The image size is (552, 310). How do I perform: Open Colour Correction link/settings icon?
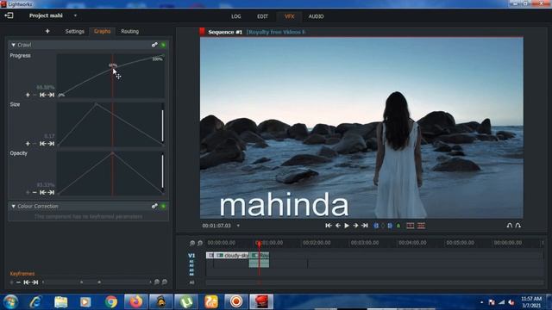tap(154, 207)
